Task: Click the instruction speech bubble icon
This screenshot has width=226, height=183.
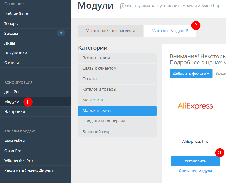Action: tap(123, 6)
